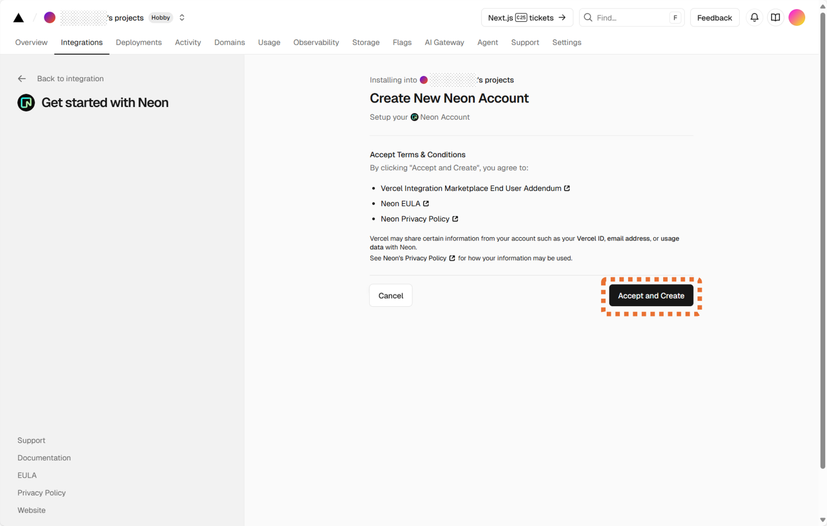
Task: Open the Feedback button
Action: pos(714,18)
